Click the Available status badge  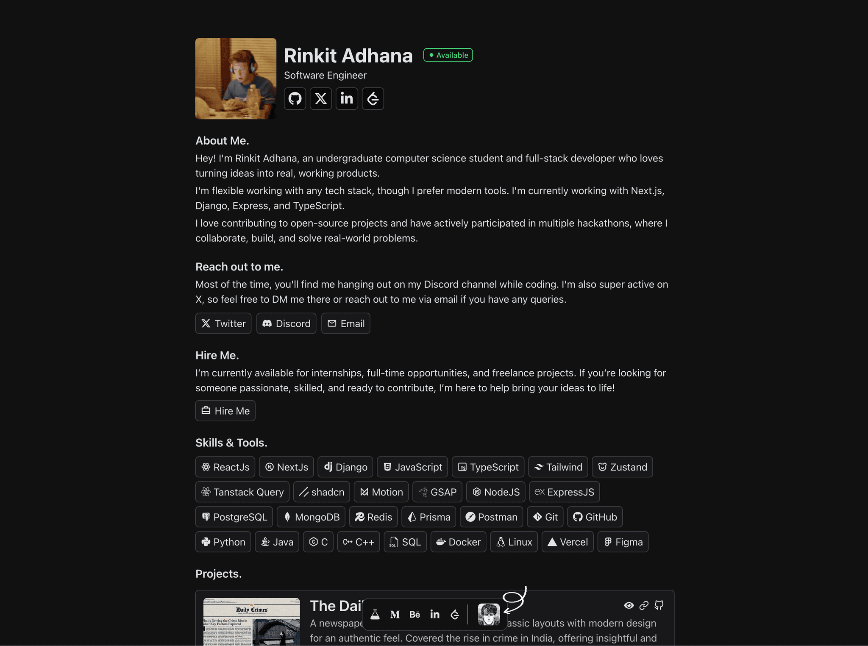(448, 55)
